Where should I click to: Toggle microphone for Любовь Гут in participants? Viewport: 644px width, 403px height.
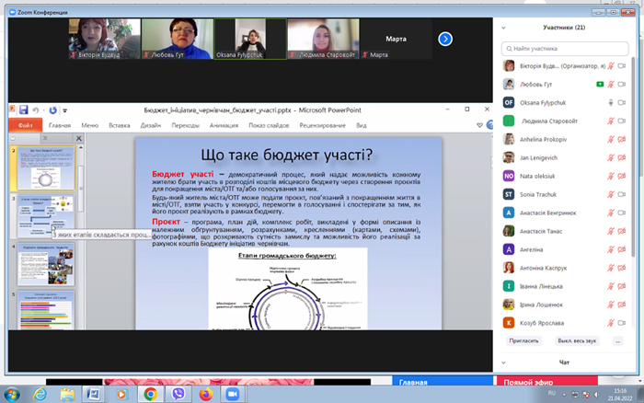click(x=611, y=85)
